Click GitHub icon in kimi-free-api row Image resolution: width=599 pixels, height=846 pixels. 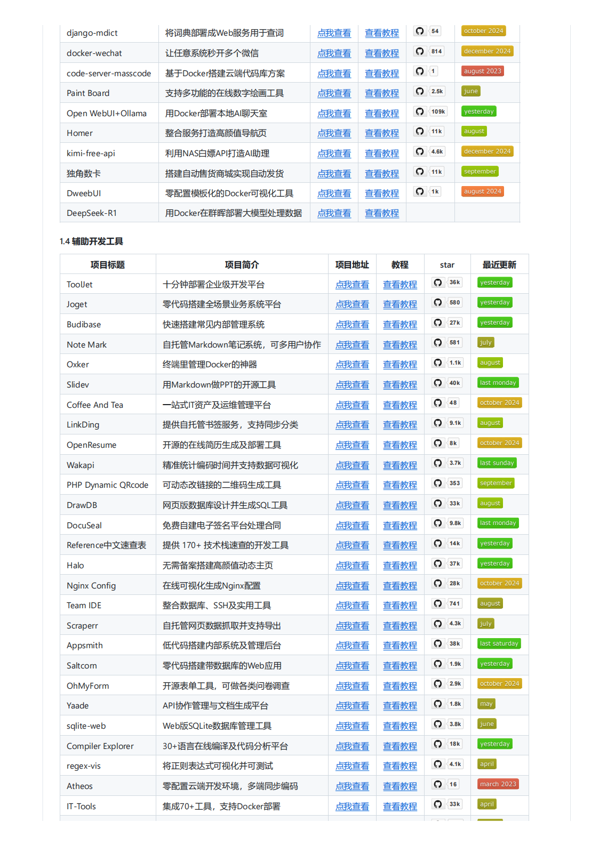[420, 151]
